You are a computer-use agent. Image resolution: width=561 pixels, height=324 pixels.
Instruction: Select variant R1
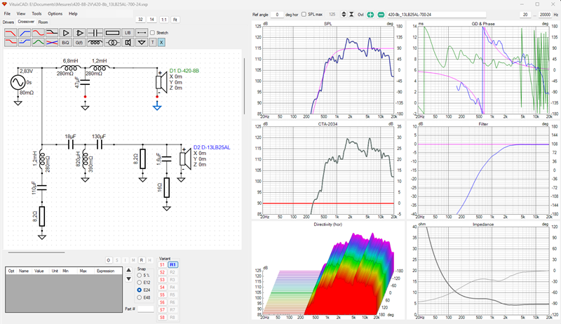pyautogui.click(x=173, y=265)
